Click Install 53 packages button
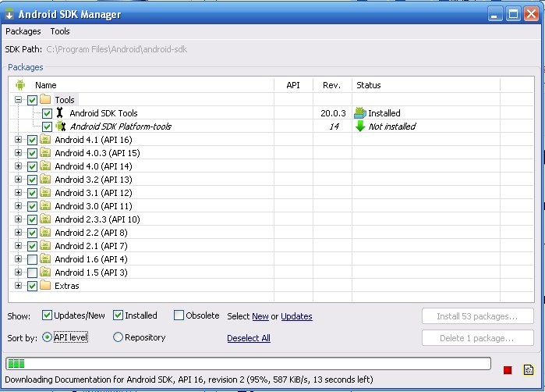The height and width of the screenshot is (392, 545). click(478, 316)
